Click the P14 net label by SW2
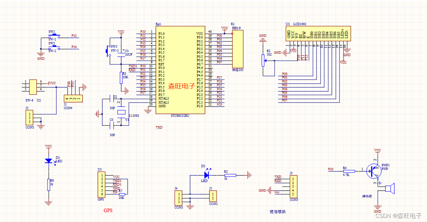 pyautogui.click(x=74, y=47)
